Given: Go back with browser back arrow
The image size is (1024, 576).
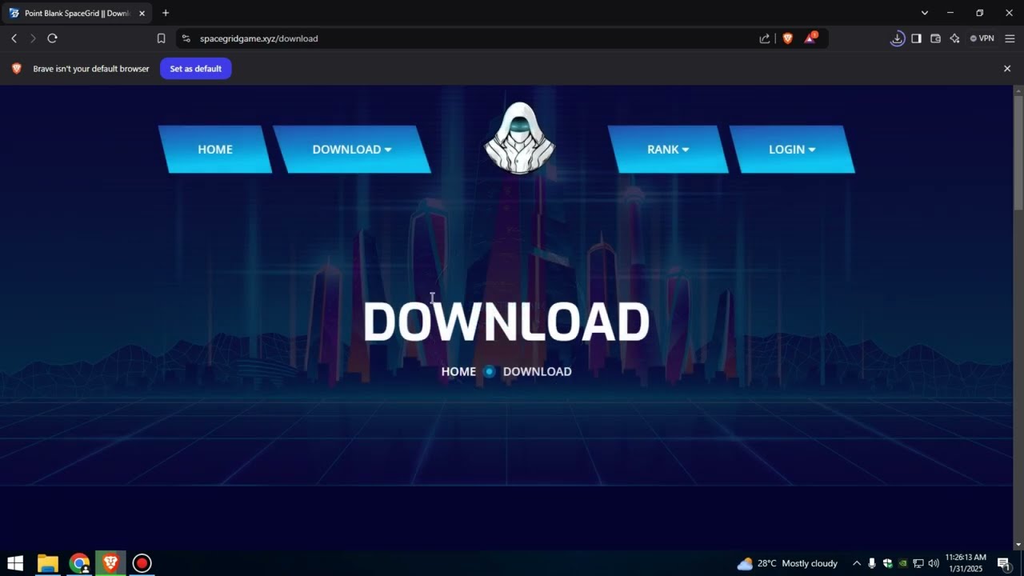Looking at the screenshot, I should pyautogui.click(x=14, y=38).
